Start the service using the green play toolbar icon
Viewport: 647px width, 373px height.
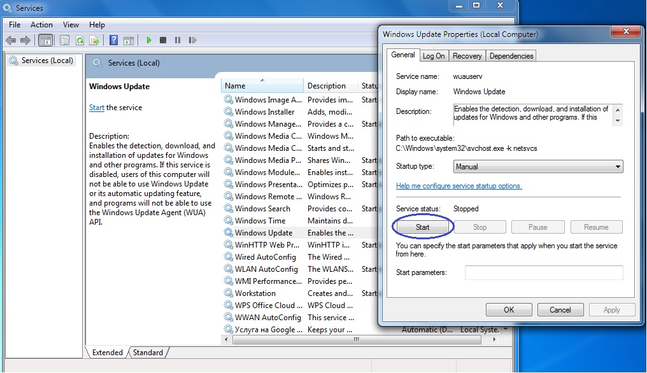[148, 39]
